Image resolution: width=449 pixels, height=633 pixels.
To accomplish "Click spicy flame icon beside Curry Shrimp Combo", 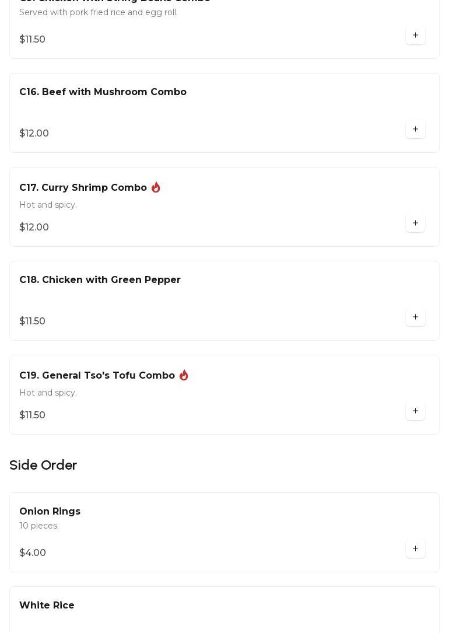I will pyautogui.click(x=156, y=187).
